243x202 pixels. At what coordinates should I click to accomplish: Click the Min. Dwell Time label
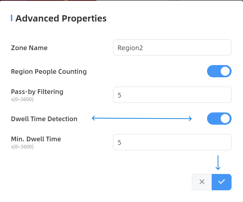click(36, 139)
